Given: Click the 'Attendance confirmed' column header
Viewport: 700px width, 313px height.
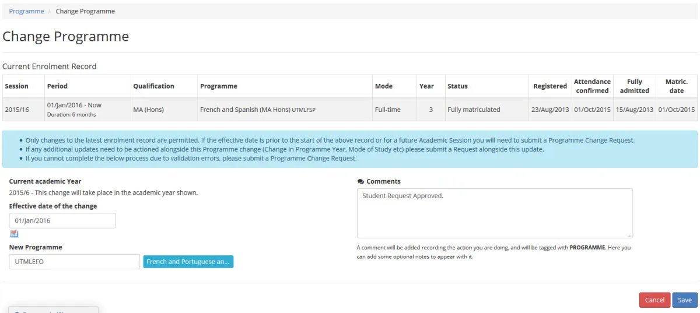Looking at the screenshot, I should (x=592, y=86).
